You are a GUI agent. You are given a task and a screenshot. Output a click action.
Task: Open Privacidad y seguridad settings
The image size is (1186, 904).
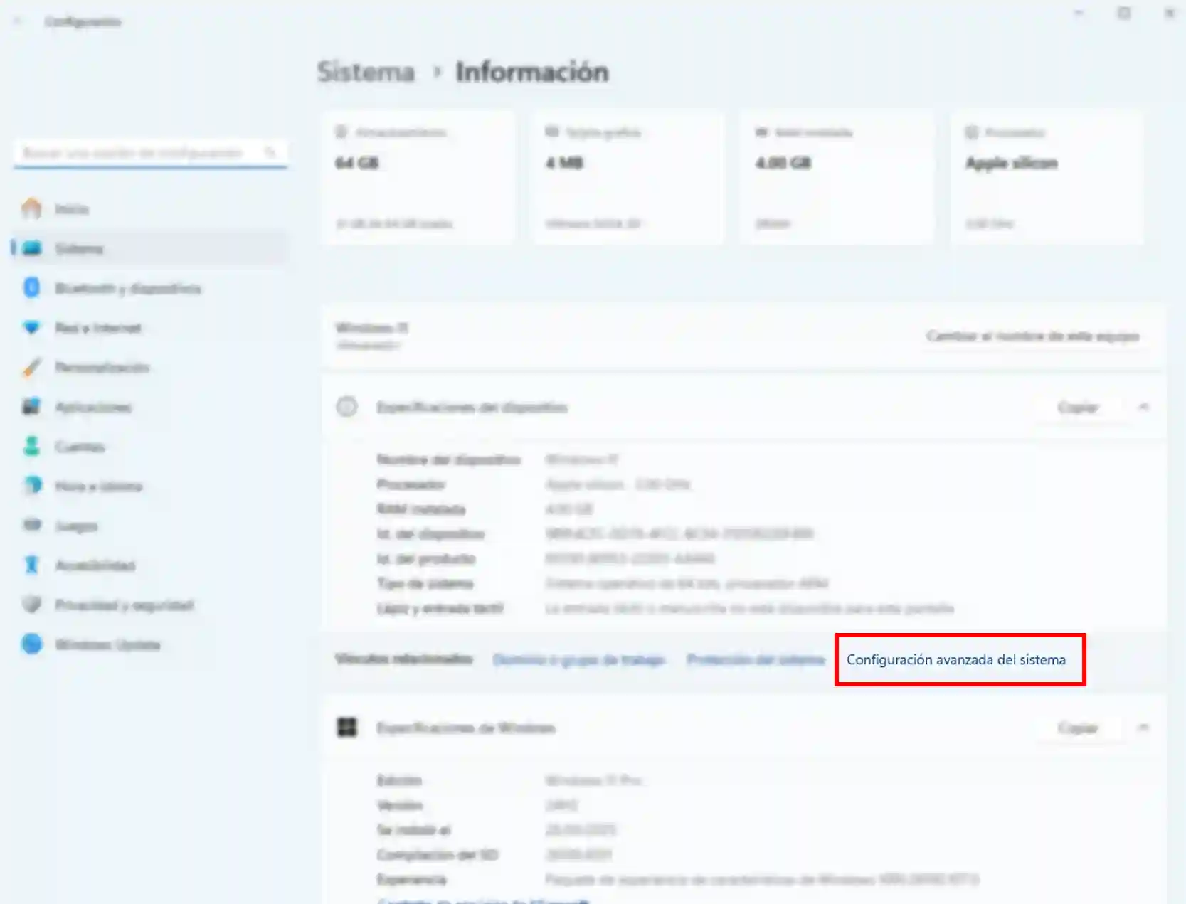pos(150,605)
